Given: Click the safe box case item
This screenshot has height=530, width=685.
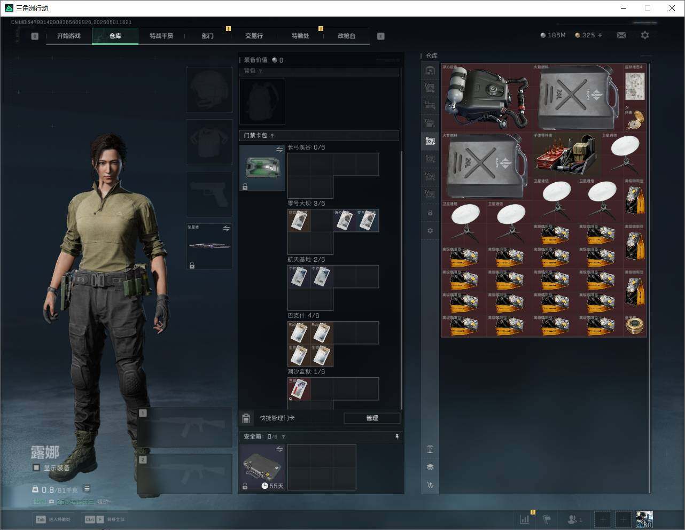Looking at the screenshot, I should coord(262,467).
